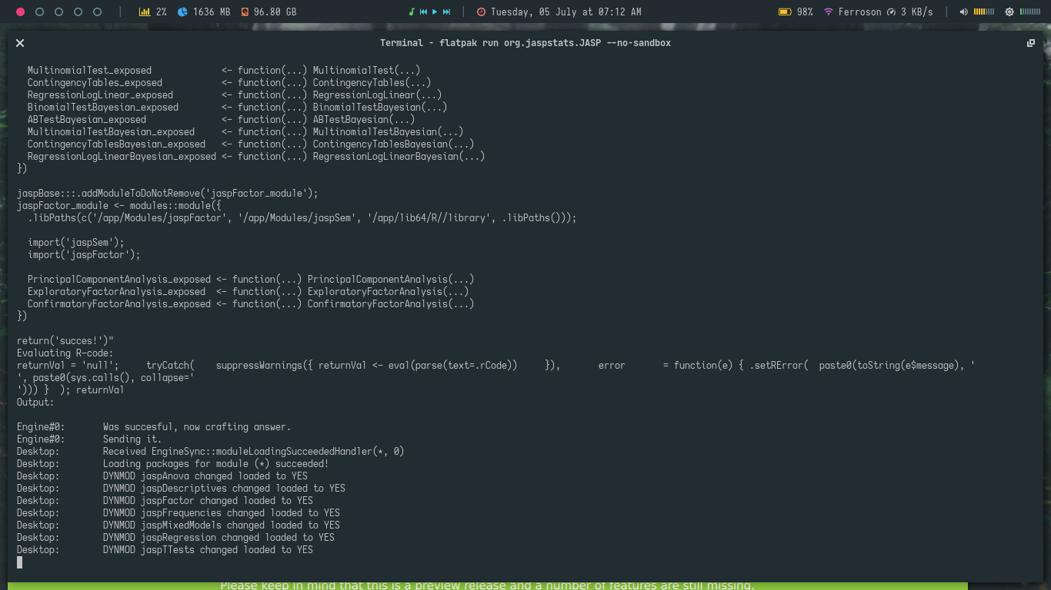Select the active pink workspace indicator
This screenshot has width=1051, height=590.
tap(20, 12)
